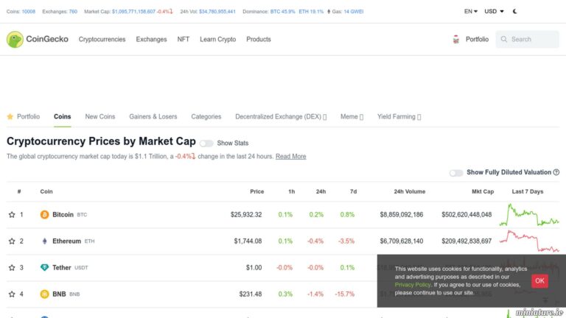Star BNB as favorite

[12, 294]
